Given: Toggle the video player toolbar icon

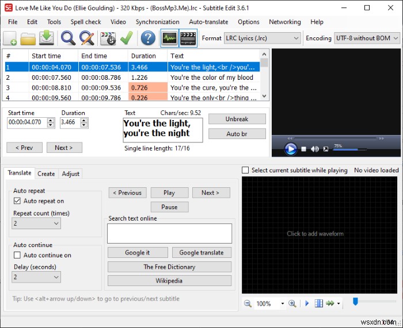Looking at the screenshot, I should [x=188, y=38].
